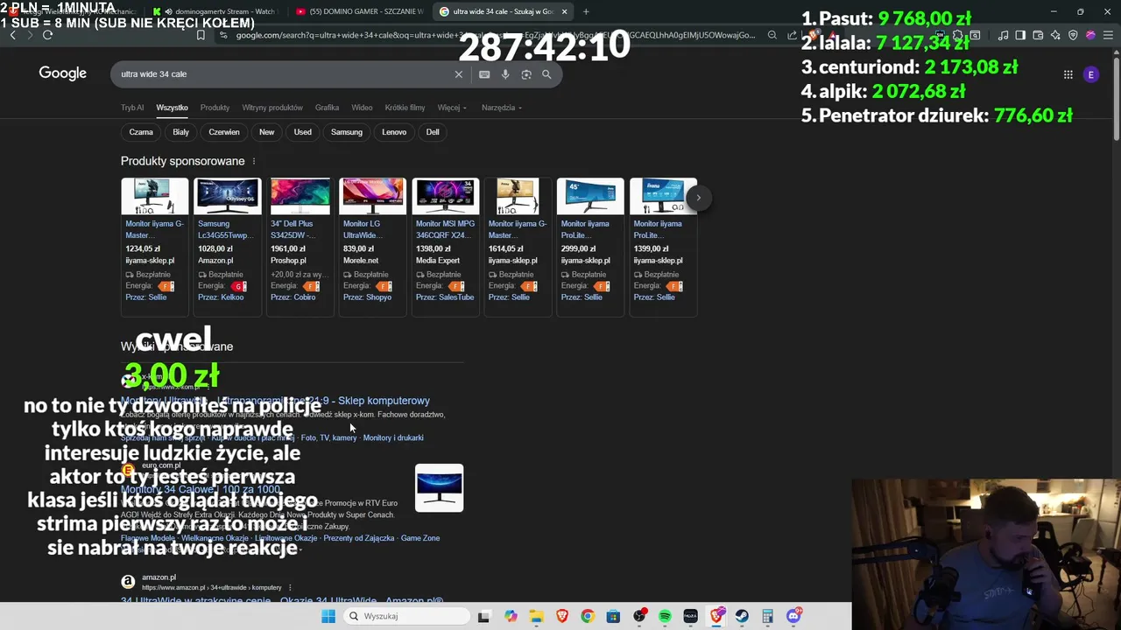Close the ultra wide 34 cale tab
The width and height of the screenshot is (1121, 630).
click(564, 11)
